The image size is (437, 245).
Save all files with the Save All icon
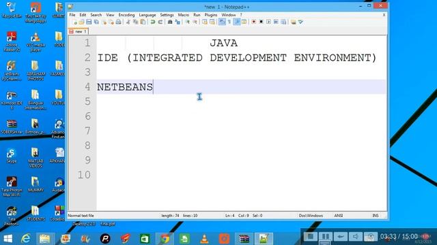[96, 22]
